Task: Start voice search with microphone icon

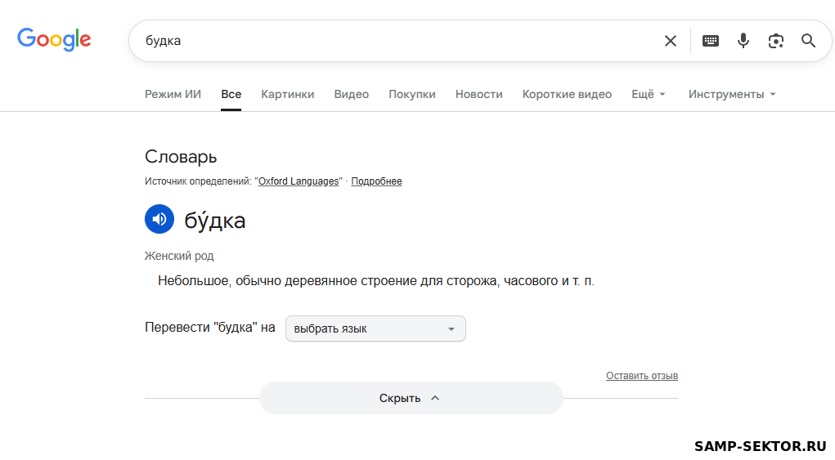Action: pos(743,41)
